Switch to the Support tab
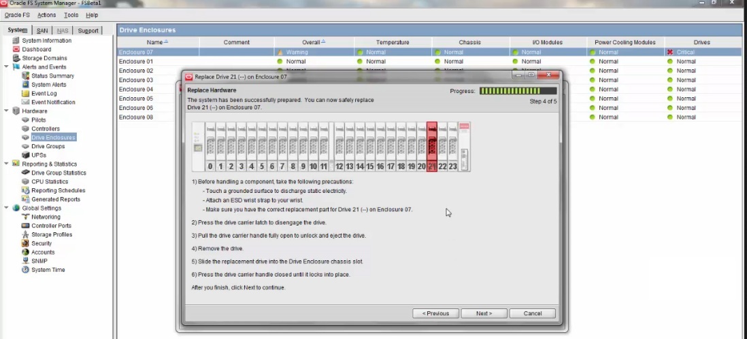Viewport: 747px width, 339px height. (88, 31)
